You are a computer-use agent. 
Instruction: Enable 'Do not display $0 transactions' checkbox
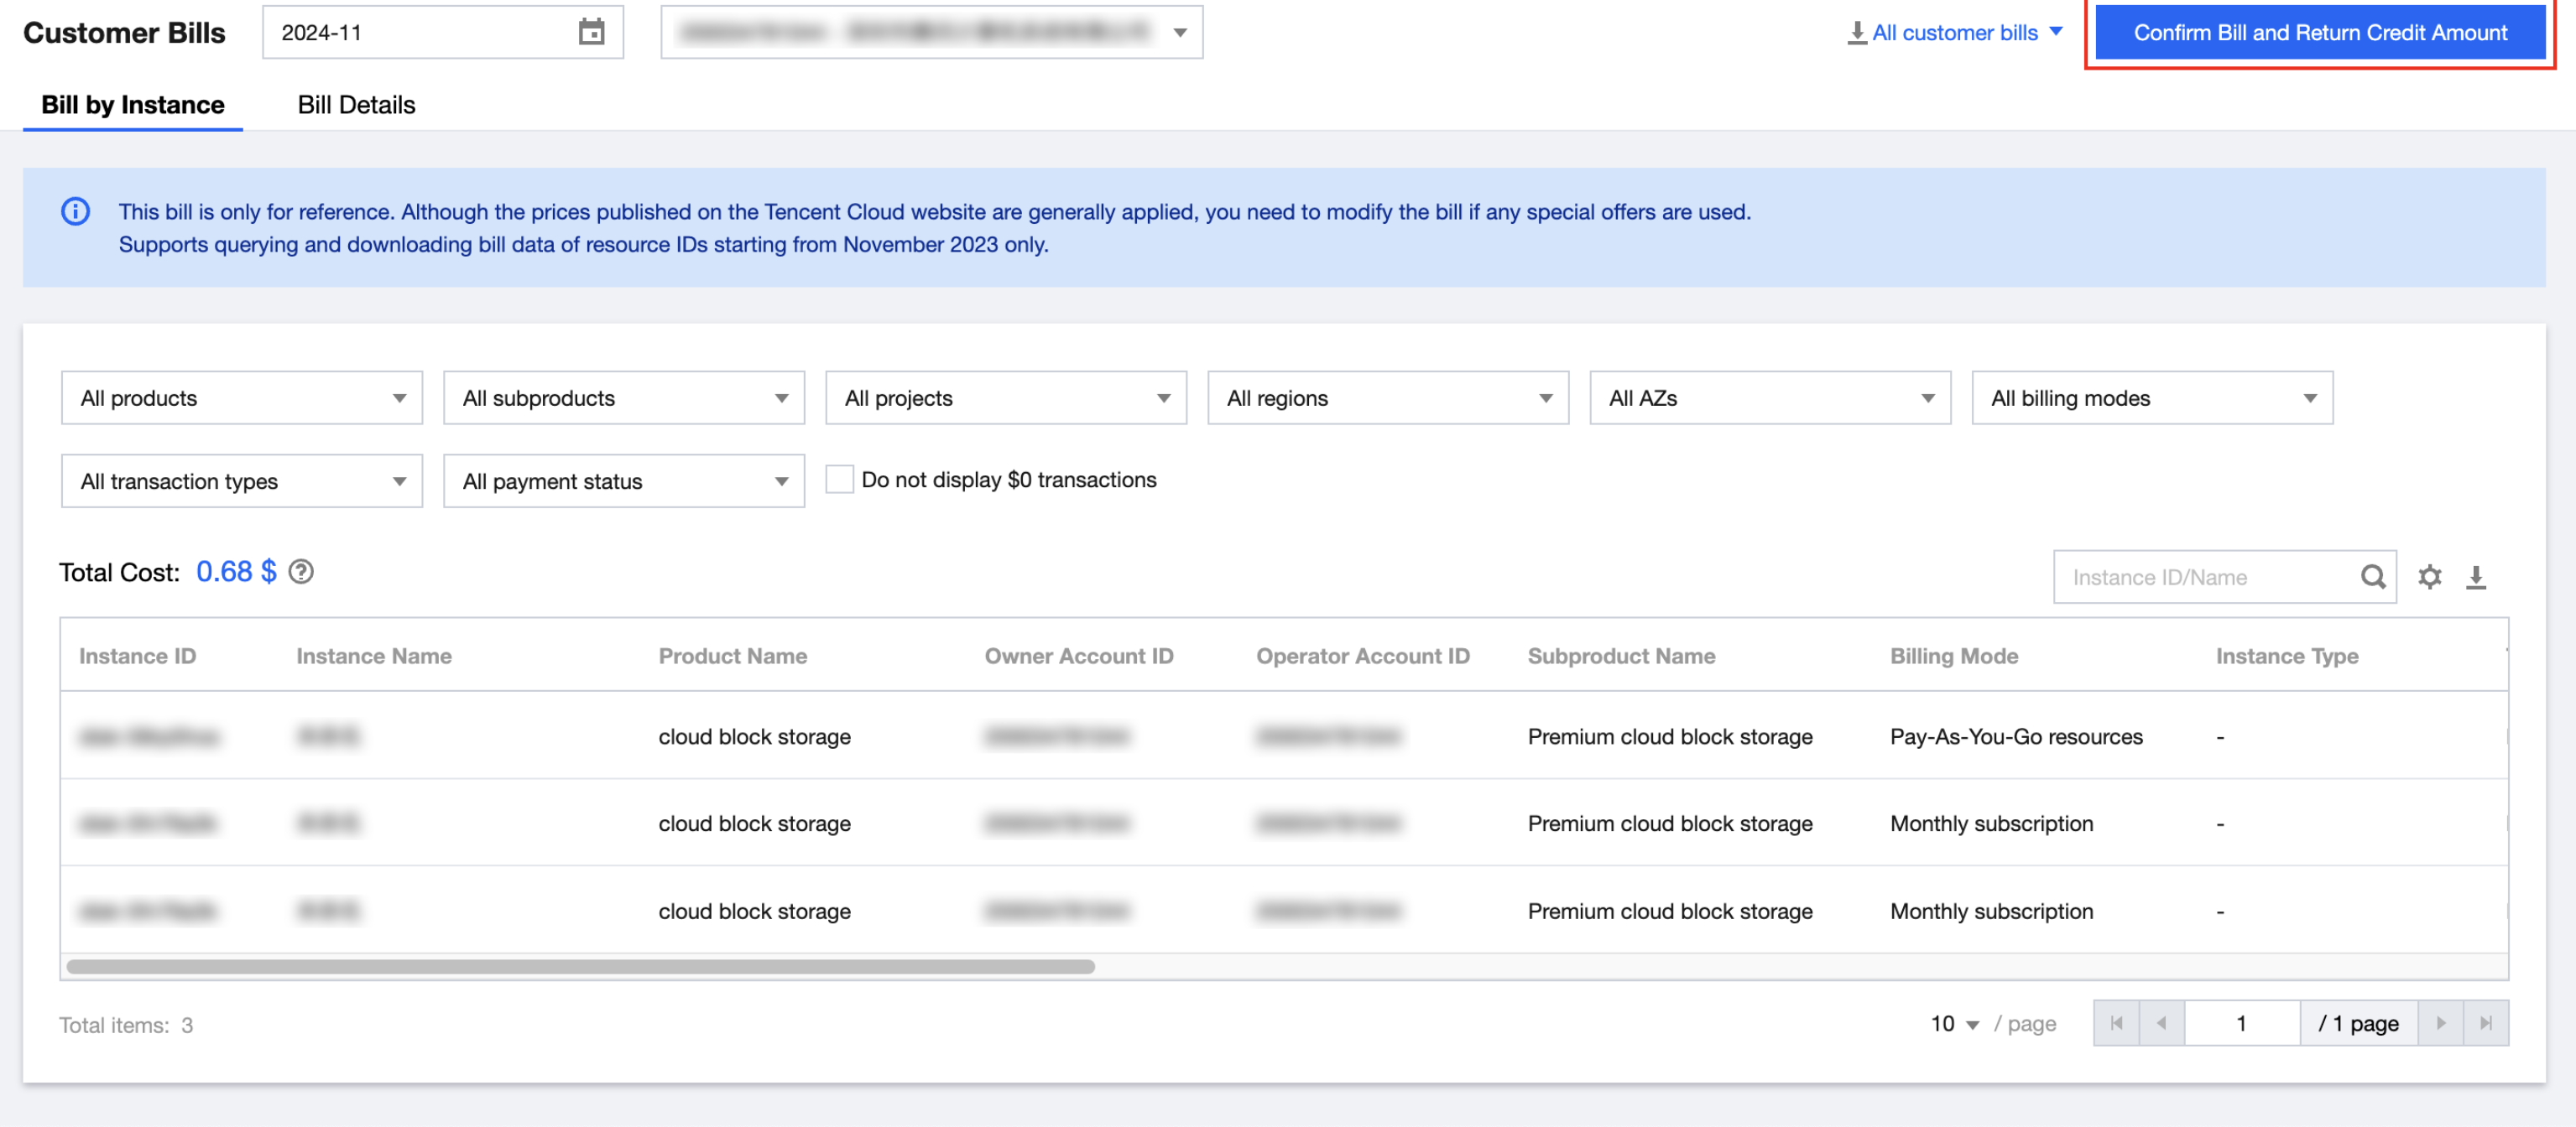tap(839, 480)
